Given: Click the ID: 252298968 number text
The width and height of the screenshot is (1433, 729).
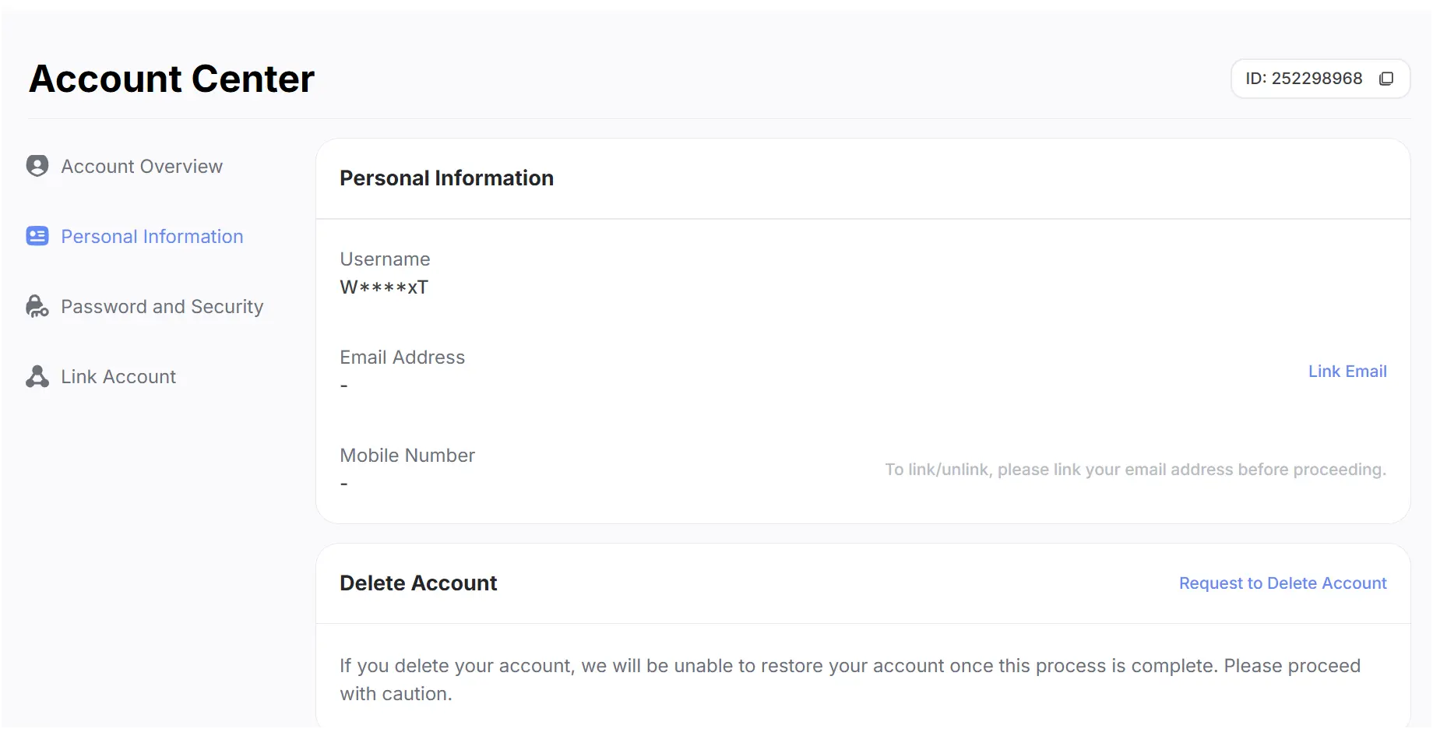Looking at the screenshot, I should [x=1304, y=79].
